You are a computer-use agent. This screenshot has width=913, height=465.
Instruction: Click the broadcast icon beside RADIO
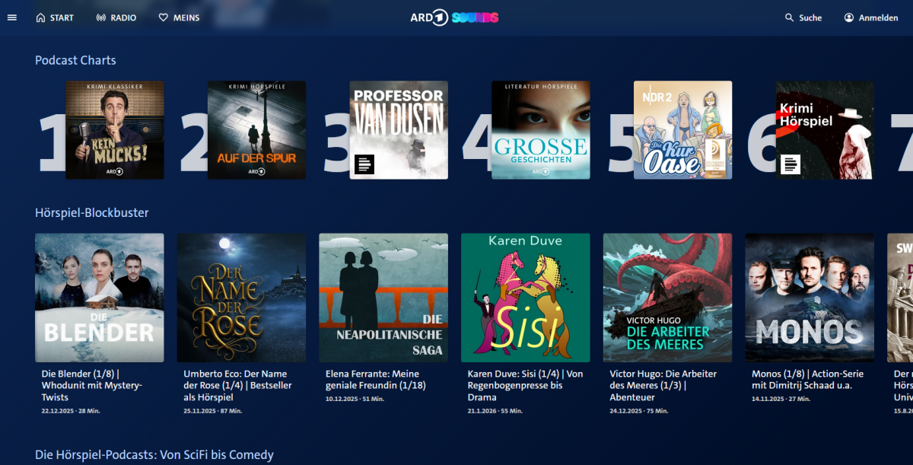click(x=101, y=18)
